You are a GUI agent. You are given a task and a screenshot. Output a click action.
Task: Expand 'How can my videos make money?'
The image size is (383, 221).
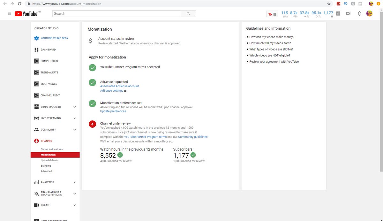(270, 37)
